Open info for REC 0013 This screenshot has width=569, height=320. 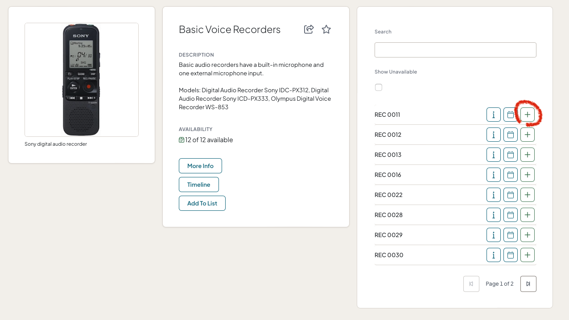pyautogui.click(x=494, y=155)
